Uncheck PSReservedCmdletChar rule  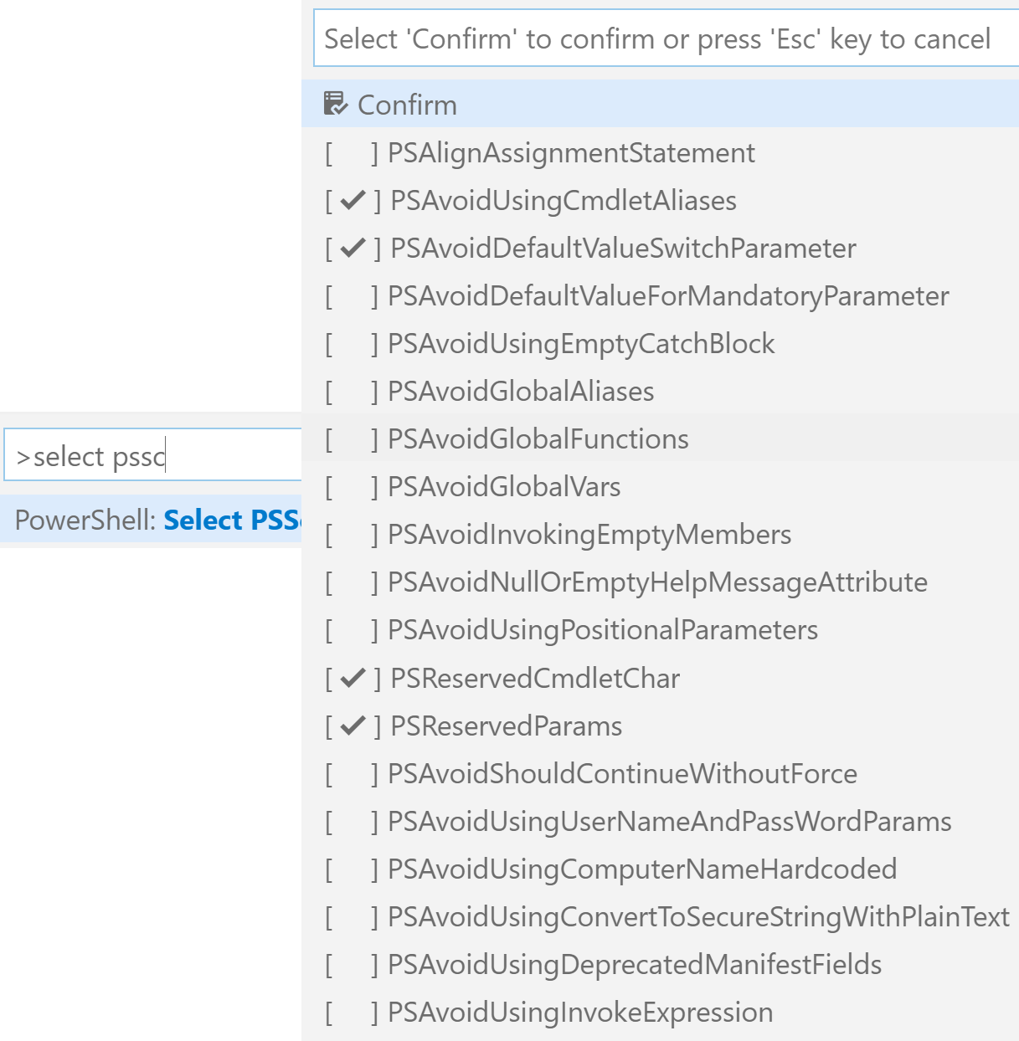tap(660, 678)
